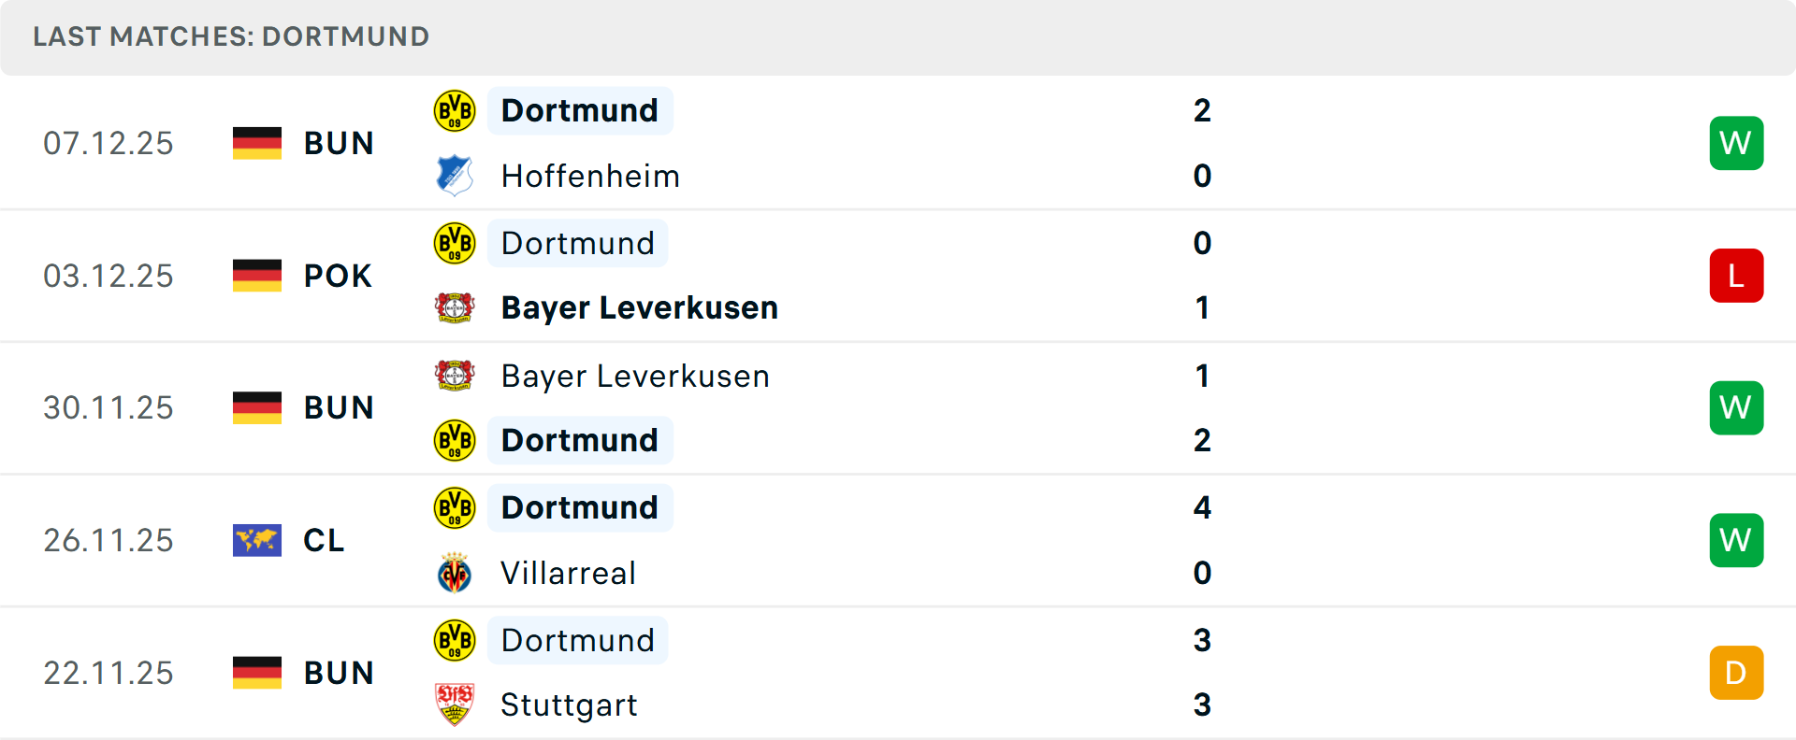Click the red L badge for the Leverkusen cup match

pyautogui.click(x=1736, y=275)
